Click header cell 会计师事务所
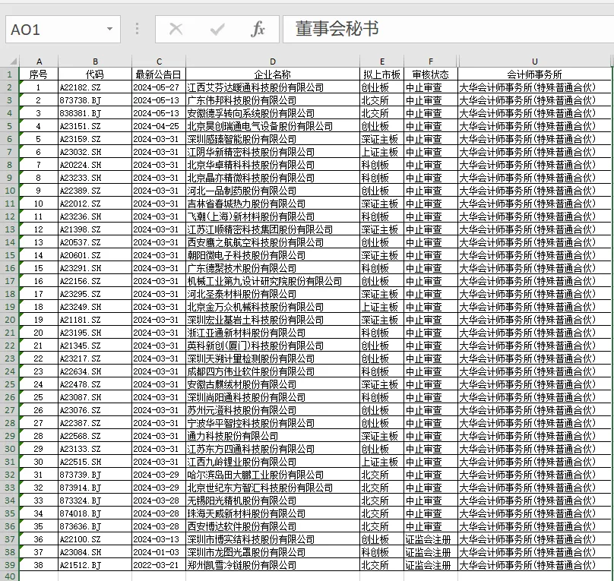This screenshot has width=614, height=581. pyautogui.click(x=534, y=74)
